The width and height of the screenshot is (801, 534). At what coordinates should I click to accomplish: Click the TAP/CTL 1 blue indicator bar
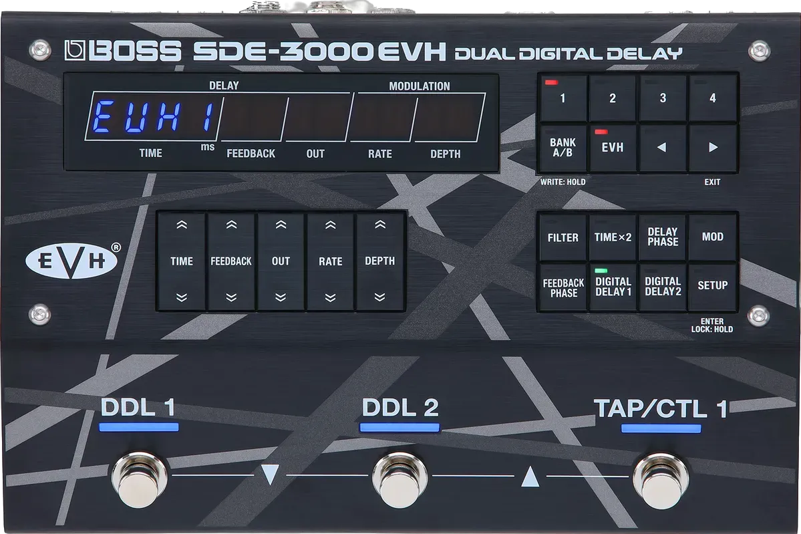point(661,428)
